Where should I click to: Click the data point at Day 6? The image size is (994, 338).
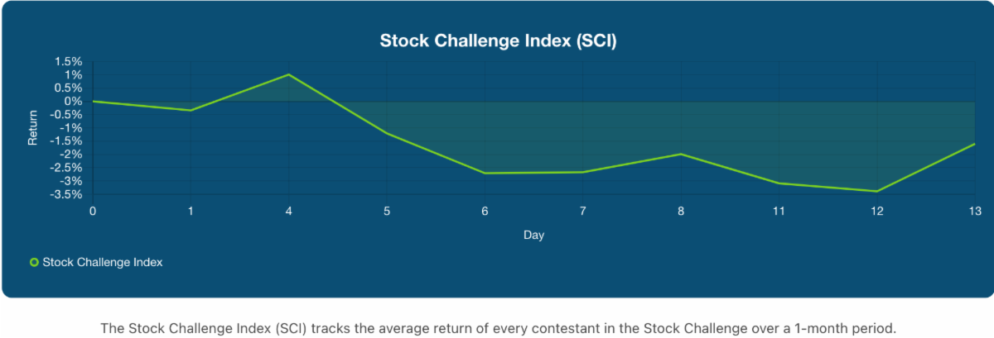(485, 173)
